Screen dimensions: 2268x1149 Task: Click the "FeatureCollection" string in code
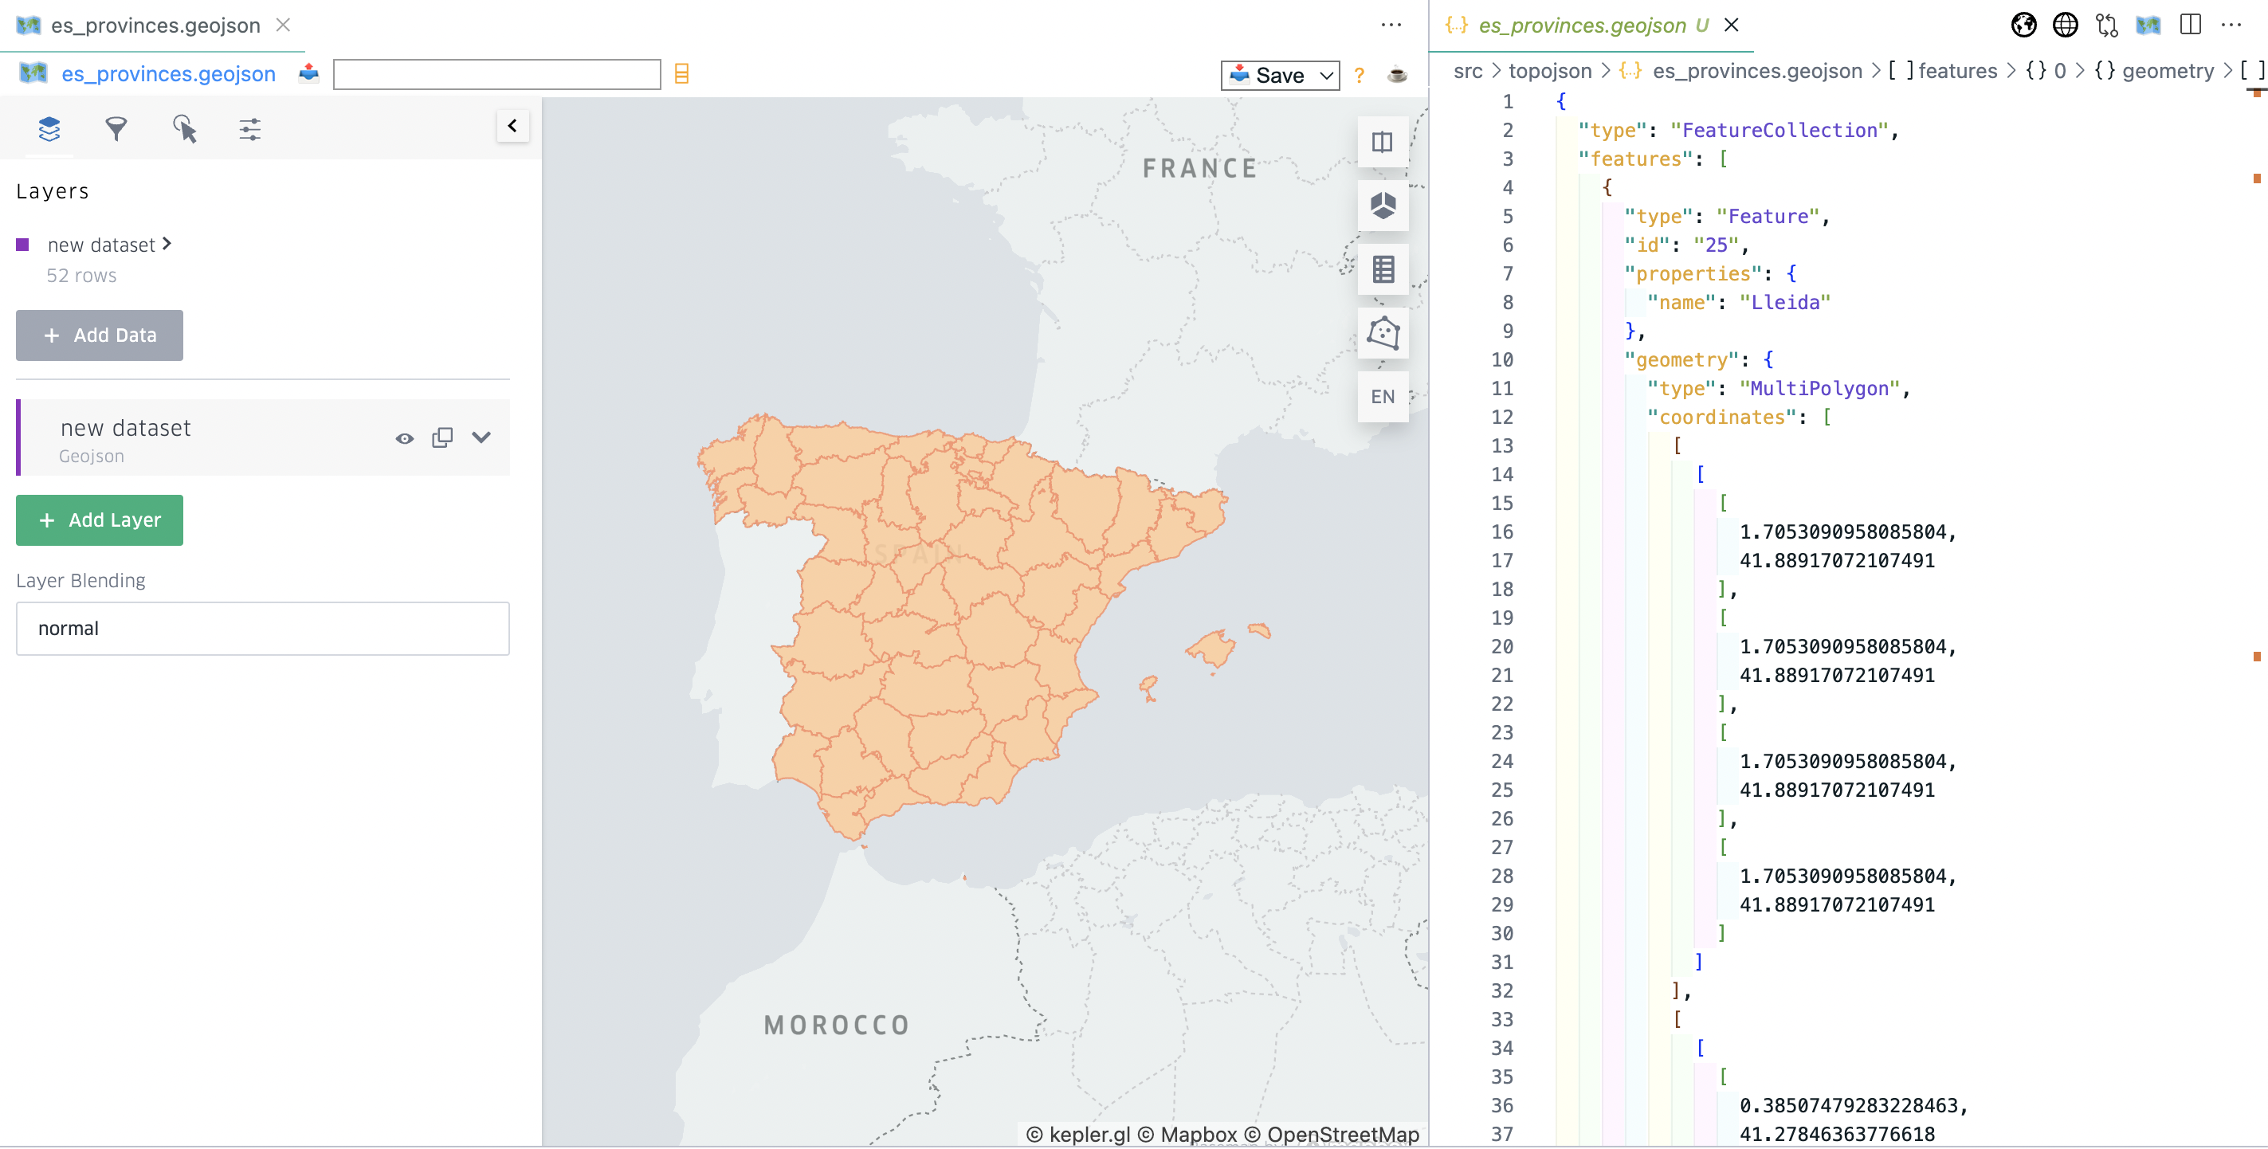click(1779, 131)
